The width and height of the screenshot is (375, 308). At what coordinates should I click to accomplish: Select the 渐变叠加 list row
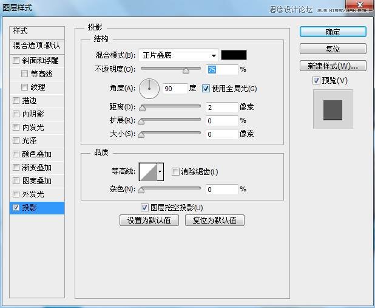37,167
